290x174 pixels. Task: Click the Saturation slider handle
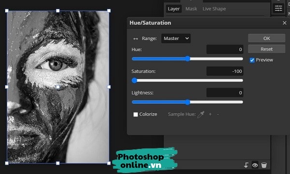click(x=134, y=80)
